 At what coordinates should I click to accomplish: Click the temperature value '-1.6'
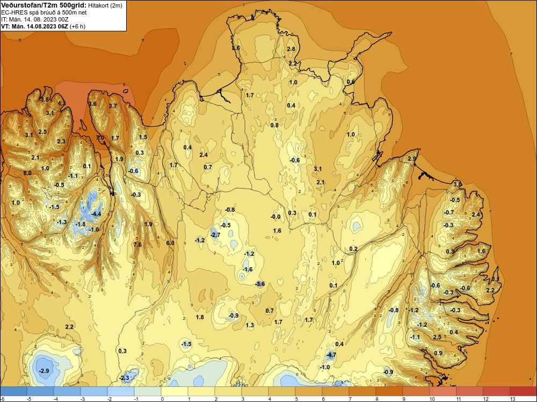click(247, 269)
